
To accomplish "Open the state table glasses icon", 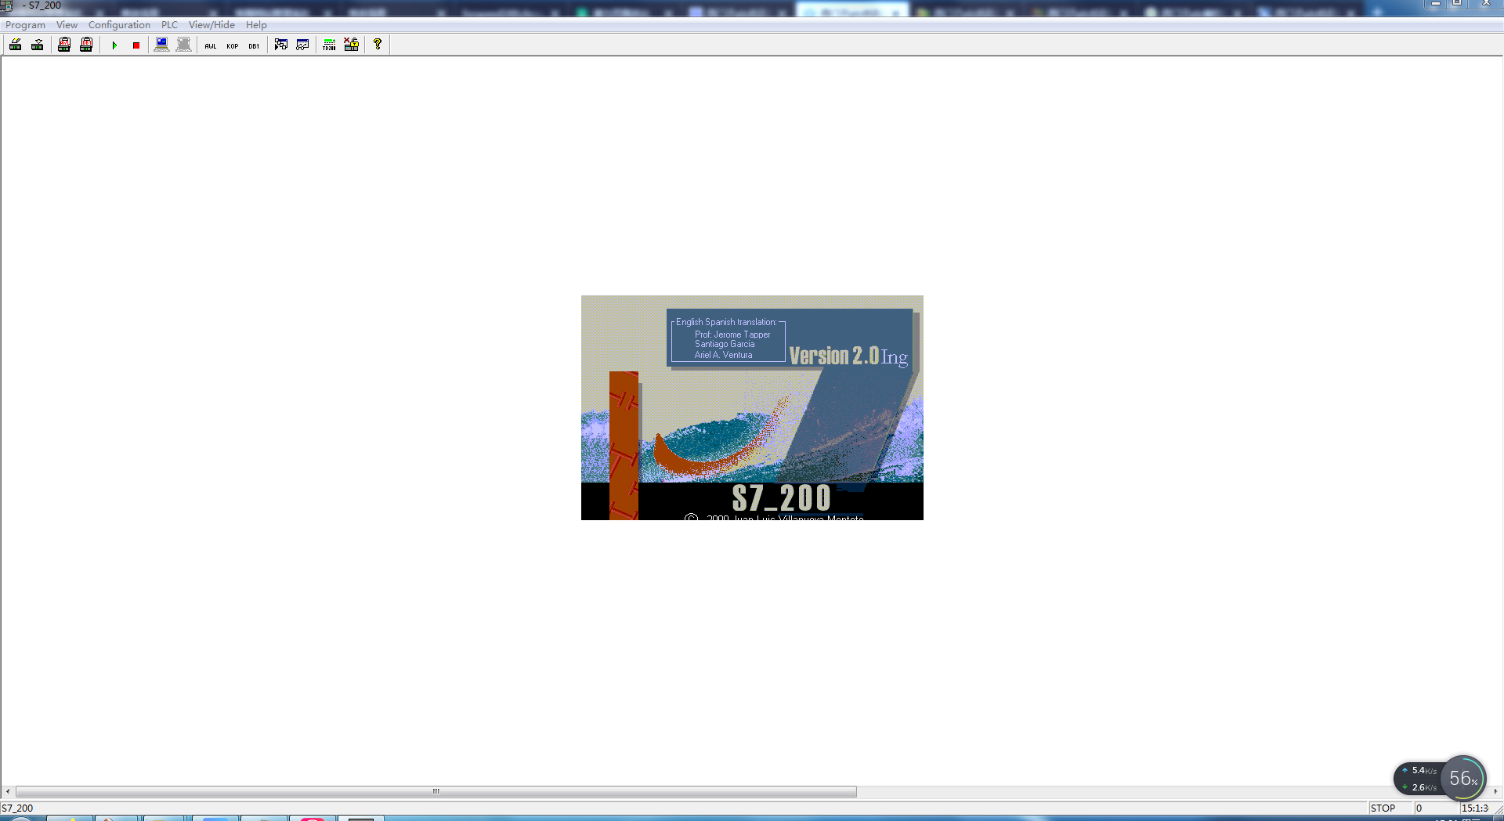I will point(302,45).
